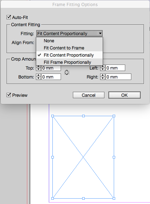Click the Fitting dropdown arrow
The width and height of the screenshot is (150, 204).
(x=100, y=33)
